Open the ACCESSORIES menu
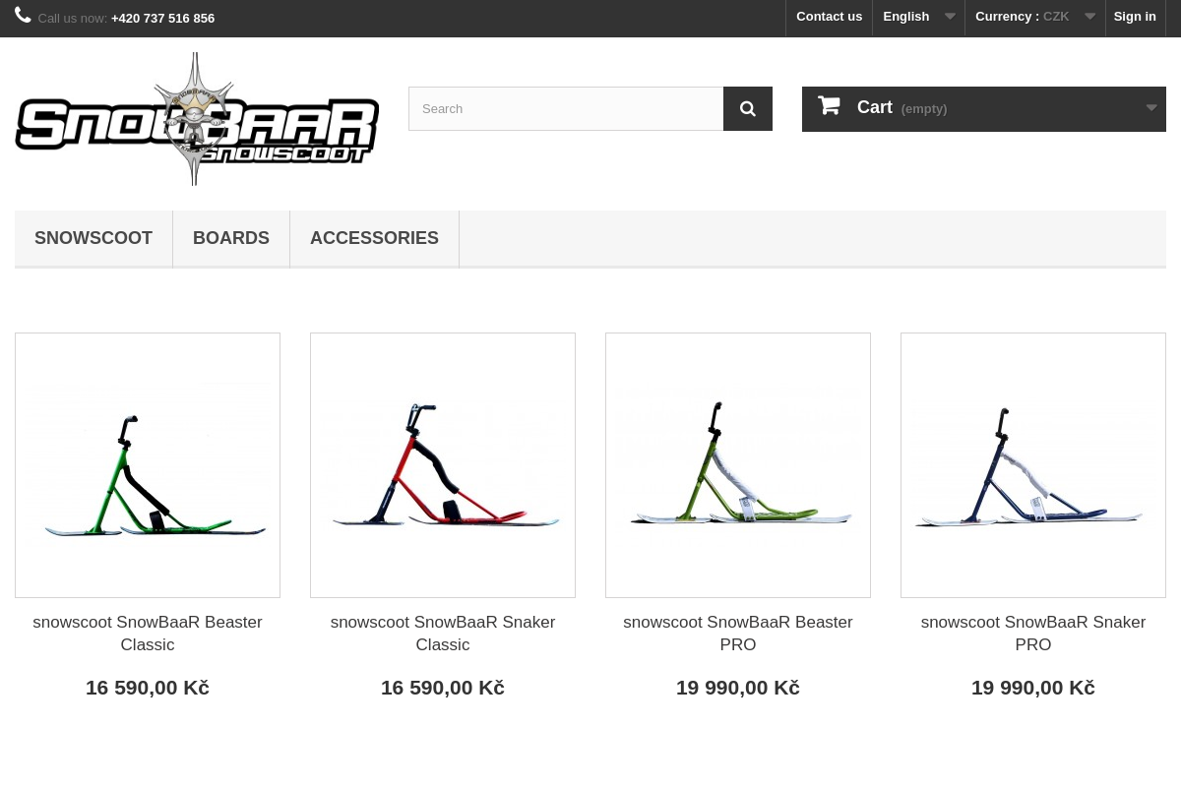1181x787 pixels. click(374, 238)
